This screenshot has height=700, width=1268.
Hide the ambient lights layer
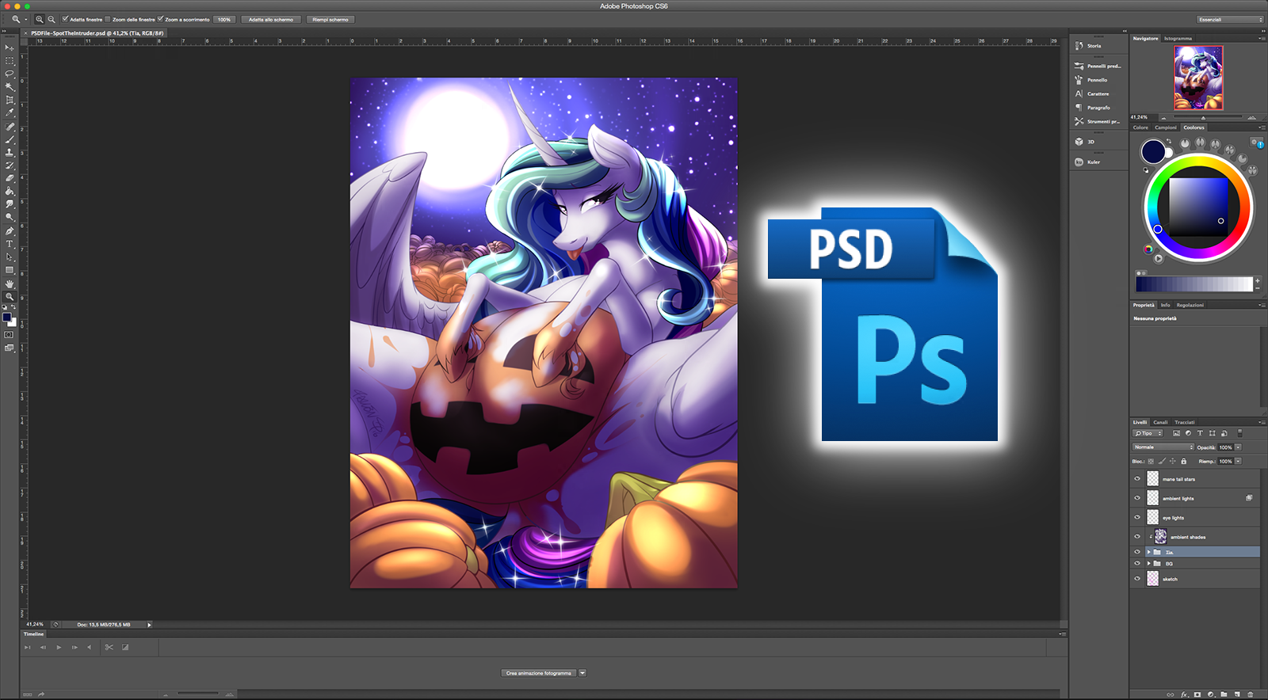(1137, 498)
